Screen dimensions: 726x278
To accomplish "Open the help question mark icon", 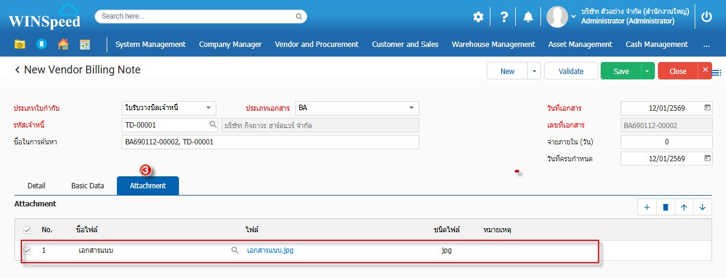I will (504, 17).
